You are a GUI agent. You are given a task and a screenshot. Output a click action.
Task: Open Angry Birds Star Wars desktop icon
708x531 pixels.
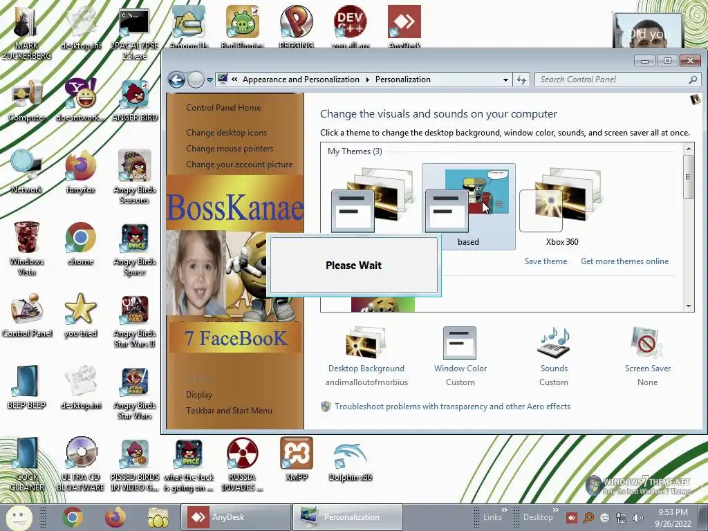pyautogui.click(x=134, y=393)
